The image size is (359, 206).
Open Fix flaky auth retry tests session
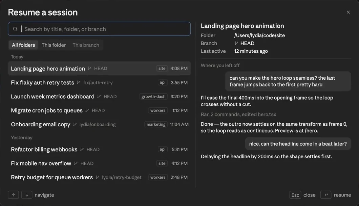click(x=99, y=82)
